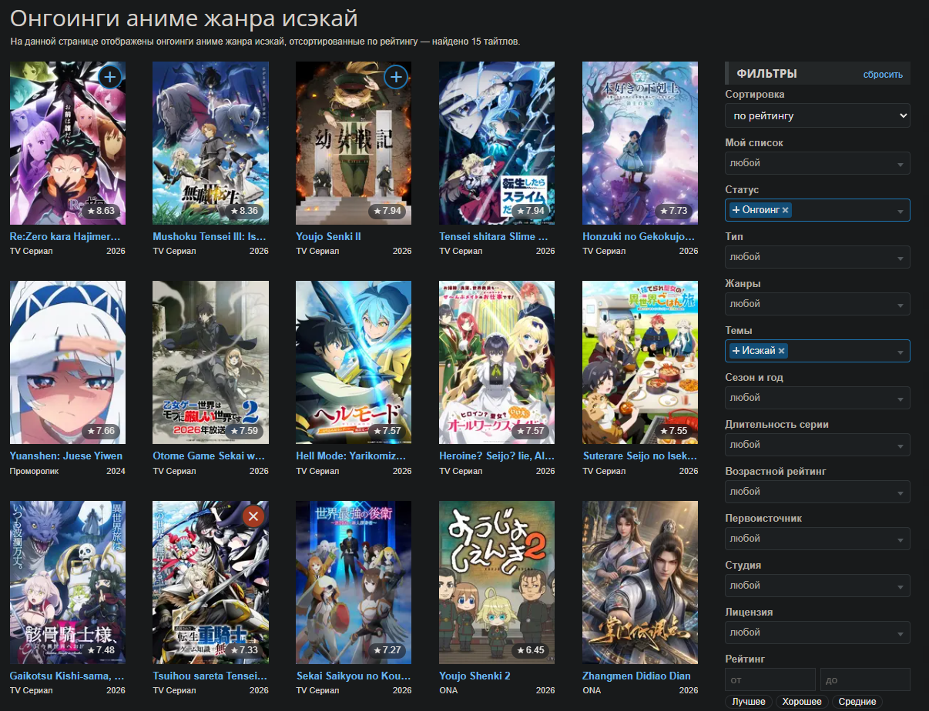Screen dimensions: 929x711
Task: Click the Hell Mode poster image
Action: [x=354, y=362]
